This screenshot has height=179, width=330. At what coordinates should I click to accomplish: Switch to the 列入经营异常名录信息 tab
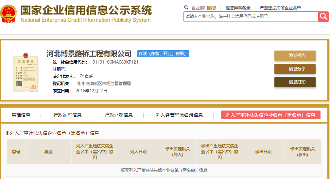(x=179, y=115)
